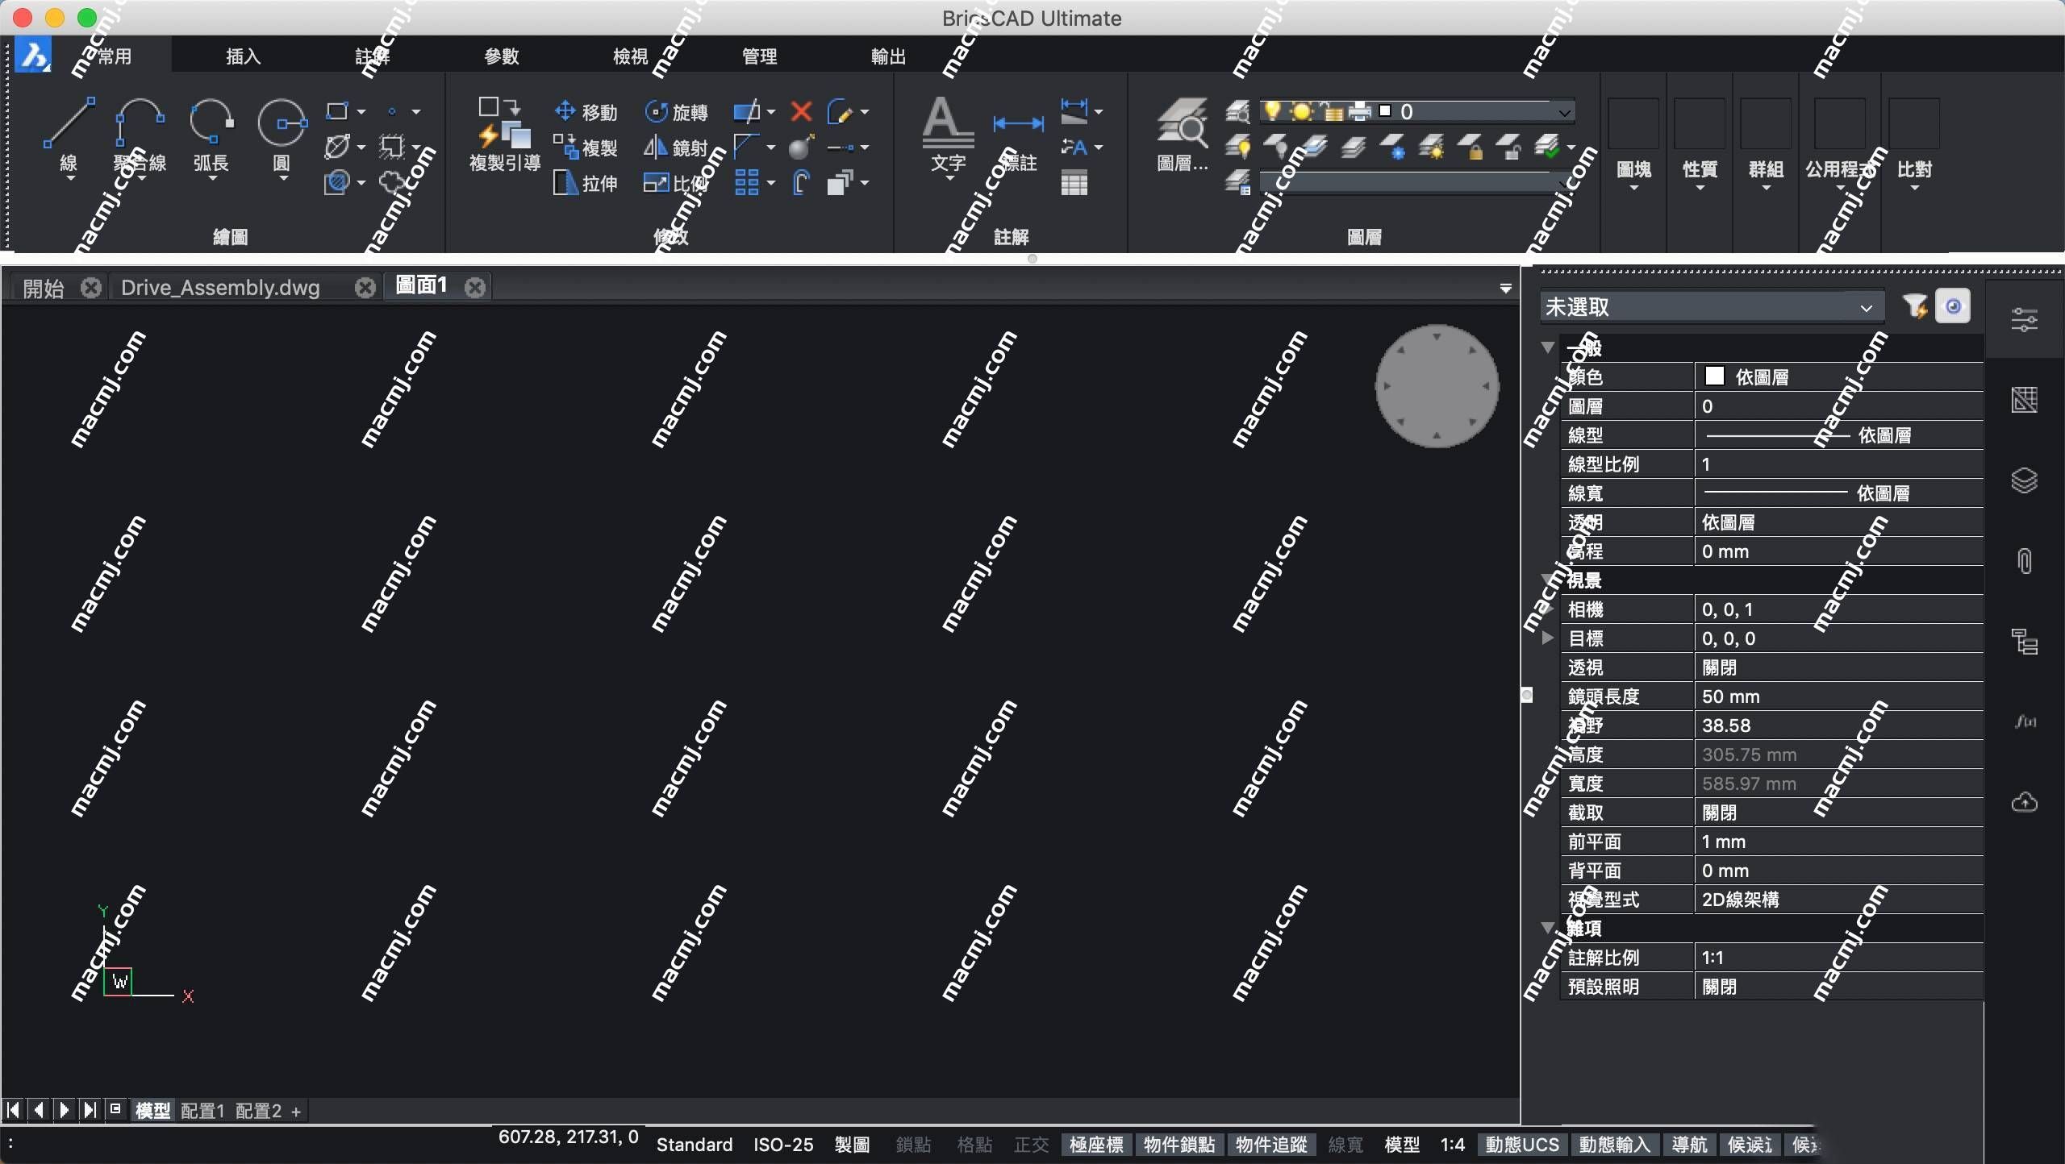Switch to the Output (輸出) ribbon tab
Screen dimensions: 2065x1164
(888, 56)
